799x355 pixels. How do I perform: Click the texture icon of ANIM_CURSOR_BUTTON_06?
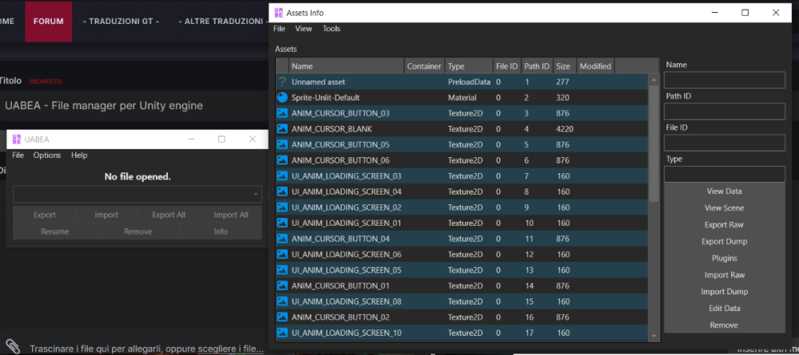[x=282, y=160]
